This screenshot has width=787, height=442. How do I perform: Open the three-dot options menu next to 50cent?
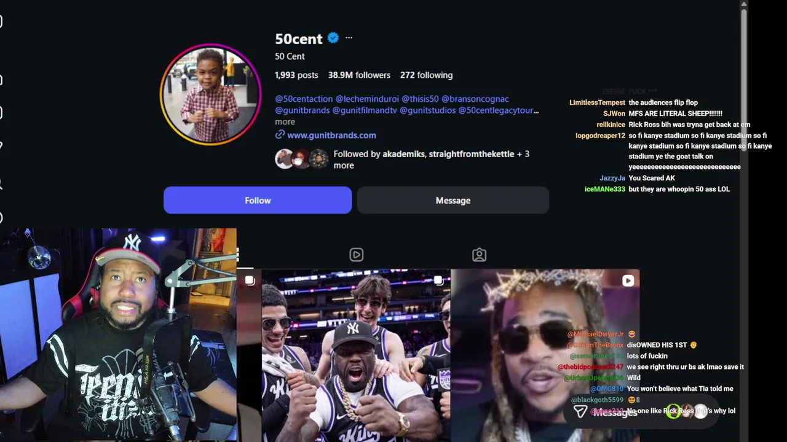(x=349, y=38)
